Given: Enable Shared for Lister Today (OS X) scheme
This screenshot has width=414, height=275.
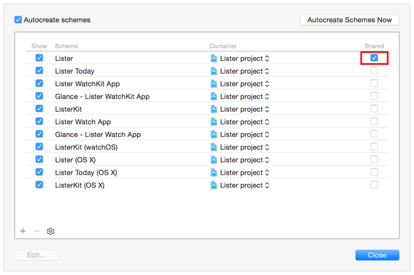Looking at the screenshot, I should [x=374, y=172].
